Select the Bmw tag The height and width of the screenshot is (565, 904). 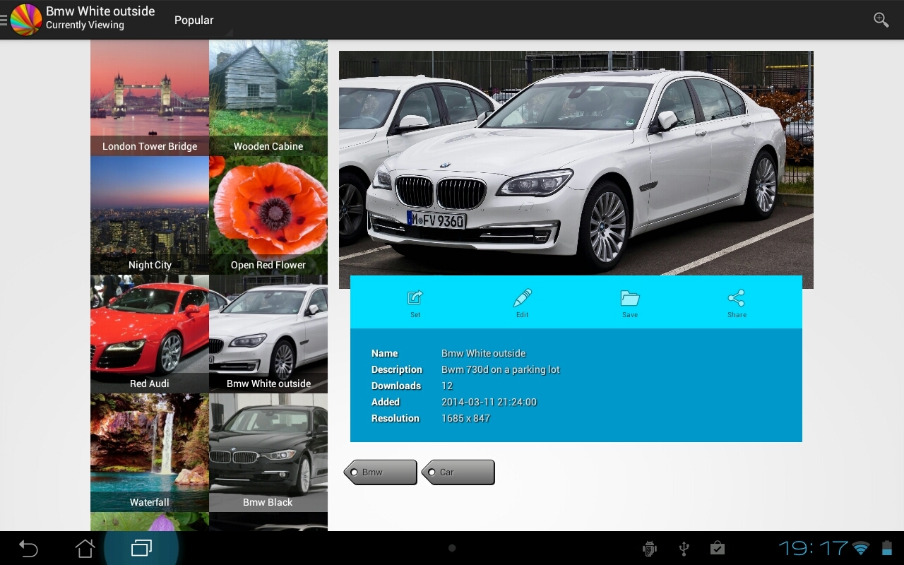(x=381, y=472)
